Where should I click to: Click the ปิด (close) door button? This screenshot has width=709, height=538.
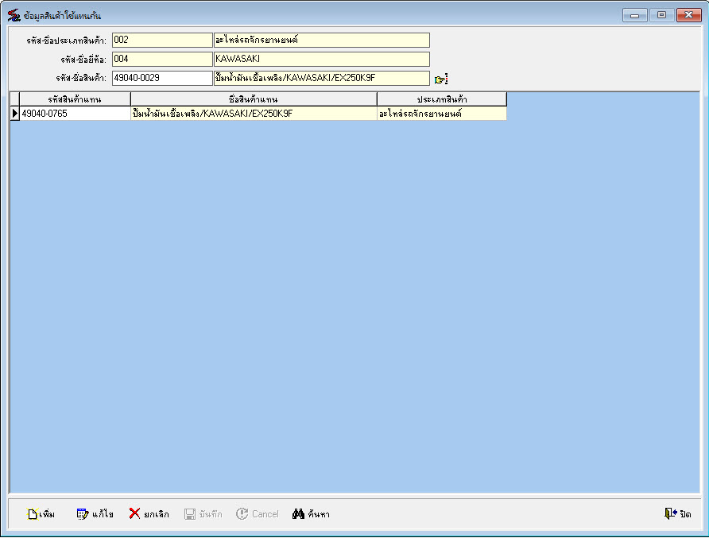677,514
